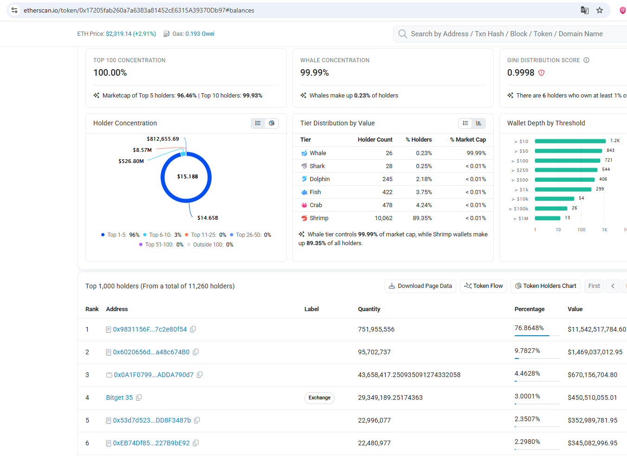627x456 pixels.
Task: Switch Tier Distribution to table view
Action: (x=465, y=123)
